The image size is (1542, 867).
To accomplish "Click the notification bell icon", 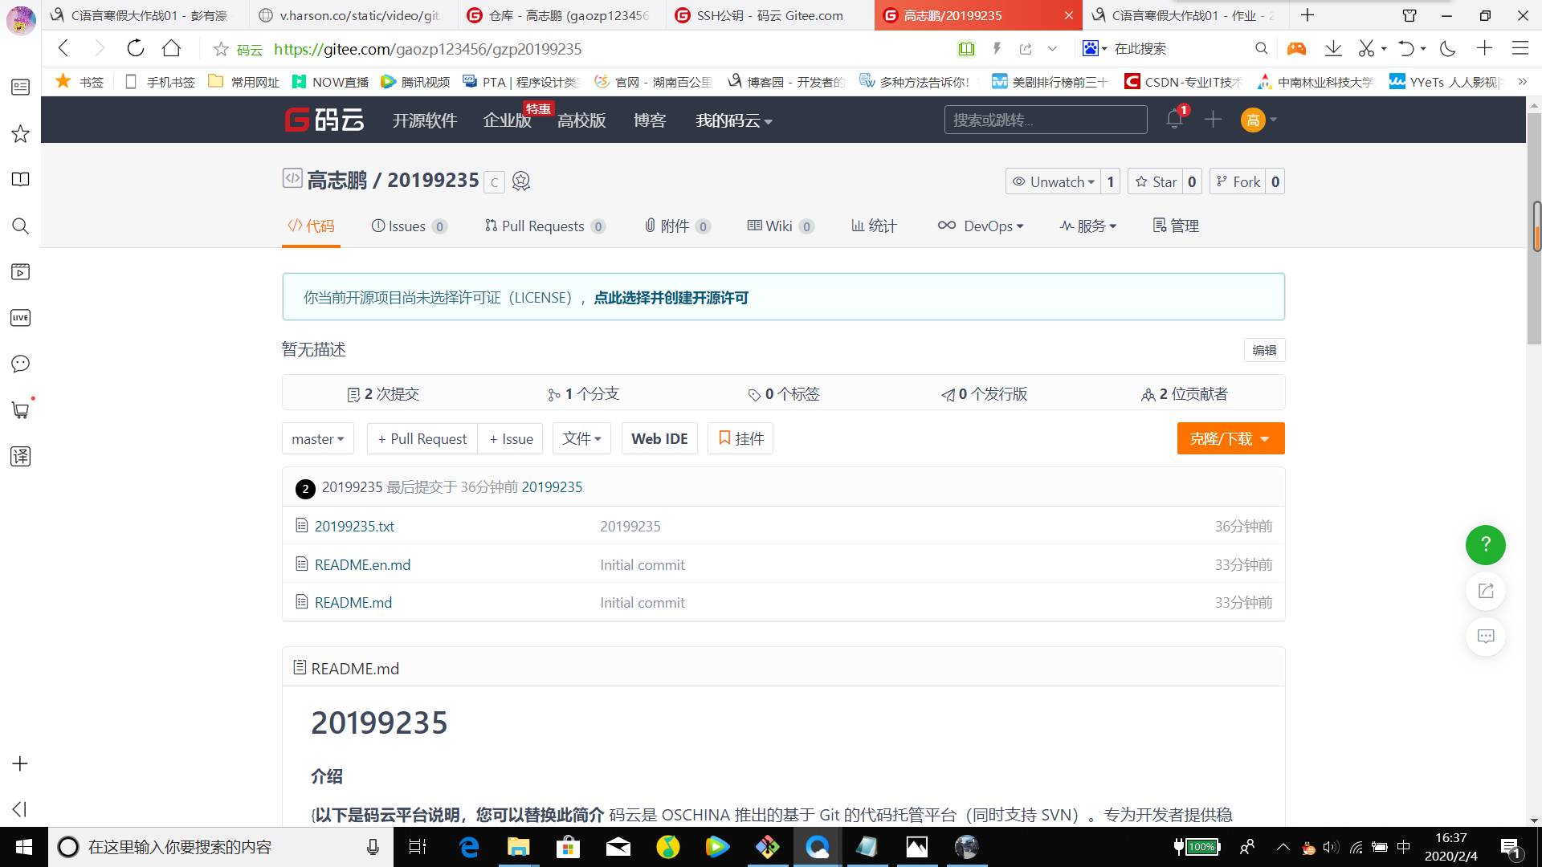I will tap(1174, 120).
